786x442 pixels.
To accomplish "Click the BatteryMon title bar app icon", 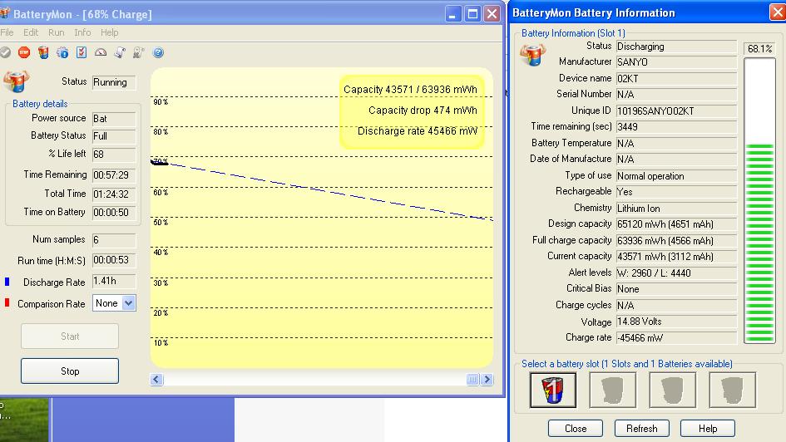I will (x=4, y=13).
